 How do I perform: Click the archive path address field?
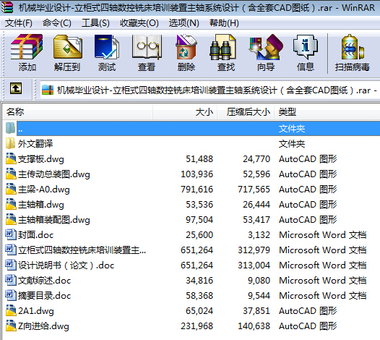click(x=210, y=90)
